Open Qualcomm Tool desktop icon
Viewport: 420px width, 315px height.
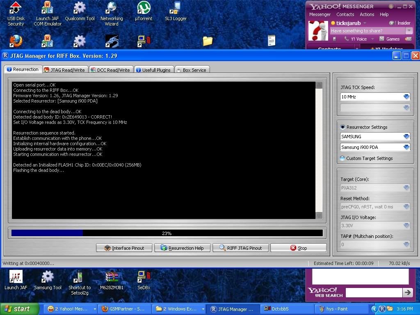click(x=80, y=11)
